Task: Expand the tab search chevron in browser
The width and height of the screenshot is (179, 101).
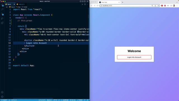Action: (177, 2)
